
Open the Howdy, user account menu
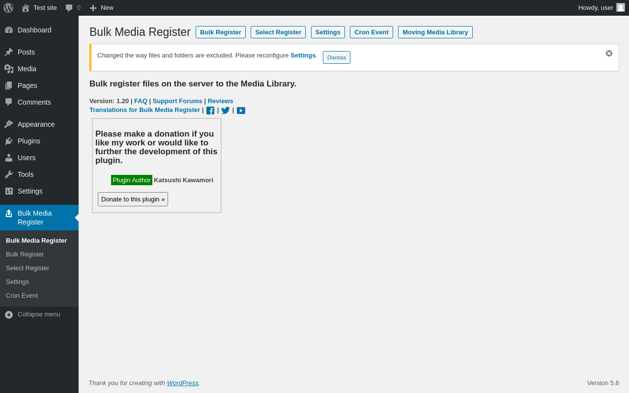[601, 8]
